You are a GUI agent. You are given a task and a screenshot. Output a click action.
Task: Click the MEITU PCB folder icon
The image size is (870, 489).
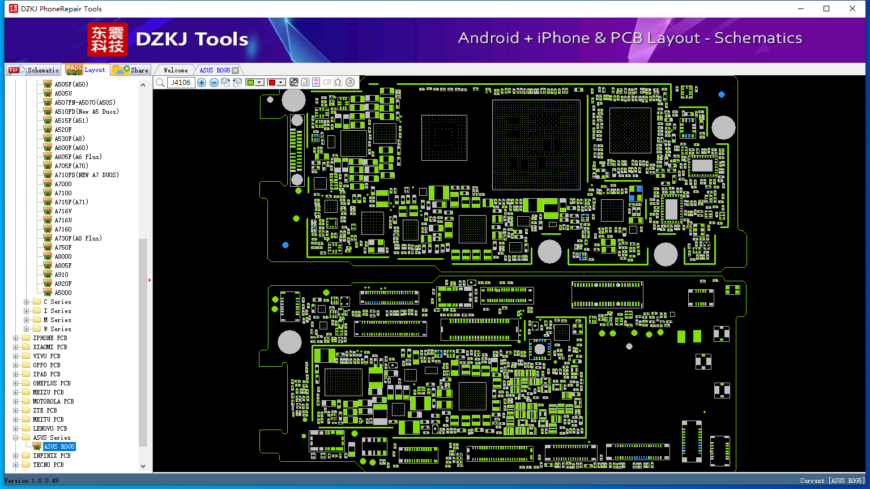click(26, 419)
